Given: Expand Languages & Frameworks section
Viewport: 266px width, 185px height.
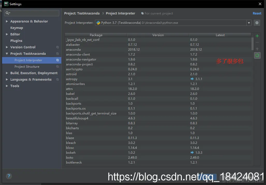Looking at the screenshot, I should [7, 80].
